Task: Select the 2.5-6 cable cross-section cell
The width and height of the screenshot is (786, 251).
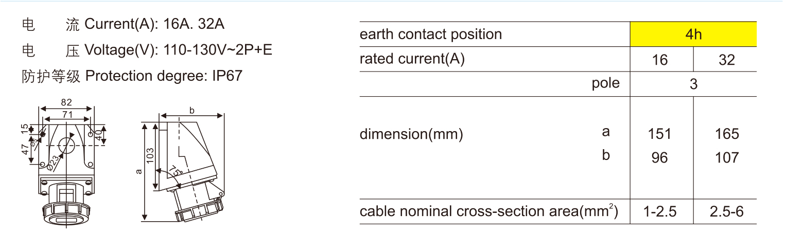Action: pos(726,211)
